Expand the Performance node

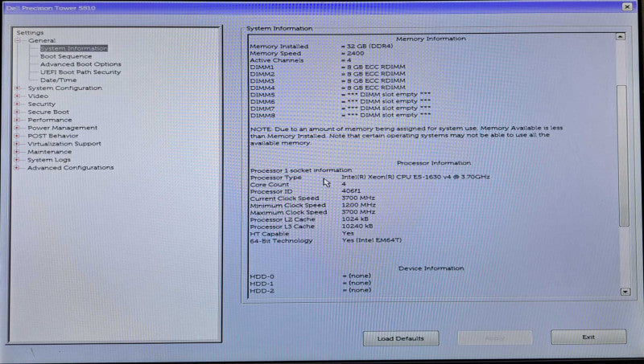(x=18, y=120)
